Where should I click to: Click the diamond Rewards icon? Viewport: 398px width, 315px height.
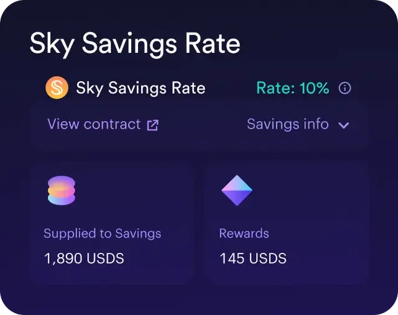pyautogui.click(x=237, y=190)
